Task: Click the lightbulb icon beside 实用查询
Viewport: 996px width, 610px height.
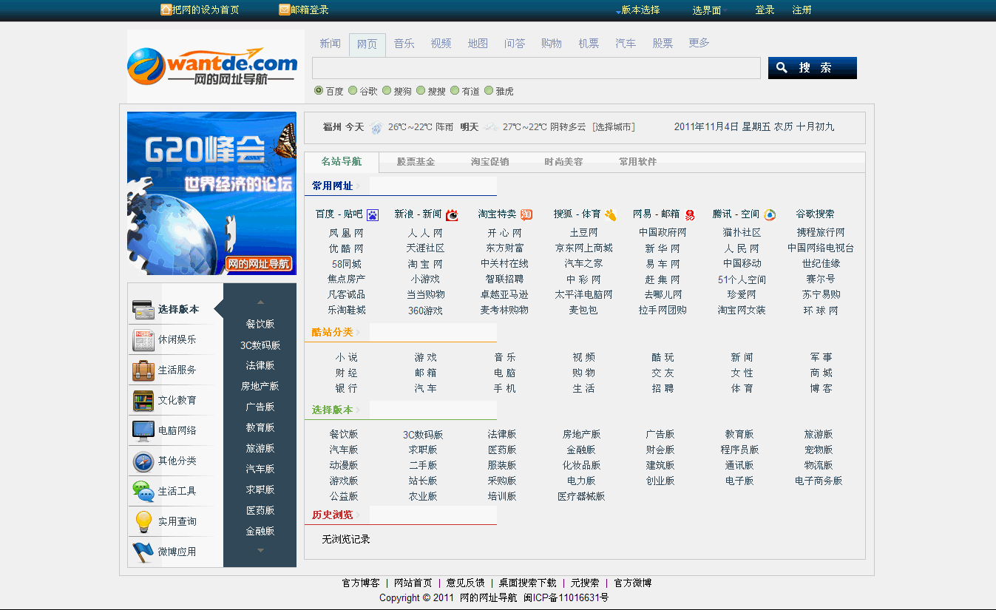Action: pyautogui.click(x=143, y=521)
